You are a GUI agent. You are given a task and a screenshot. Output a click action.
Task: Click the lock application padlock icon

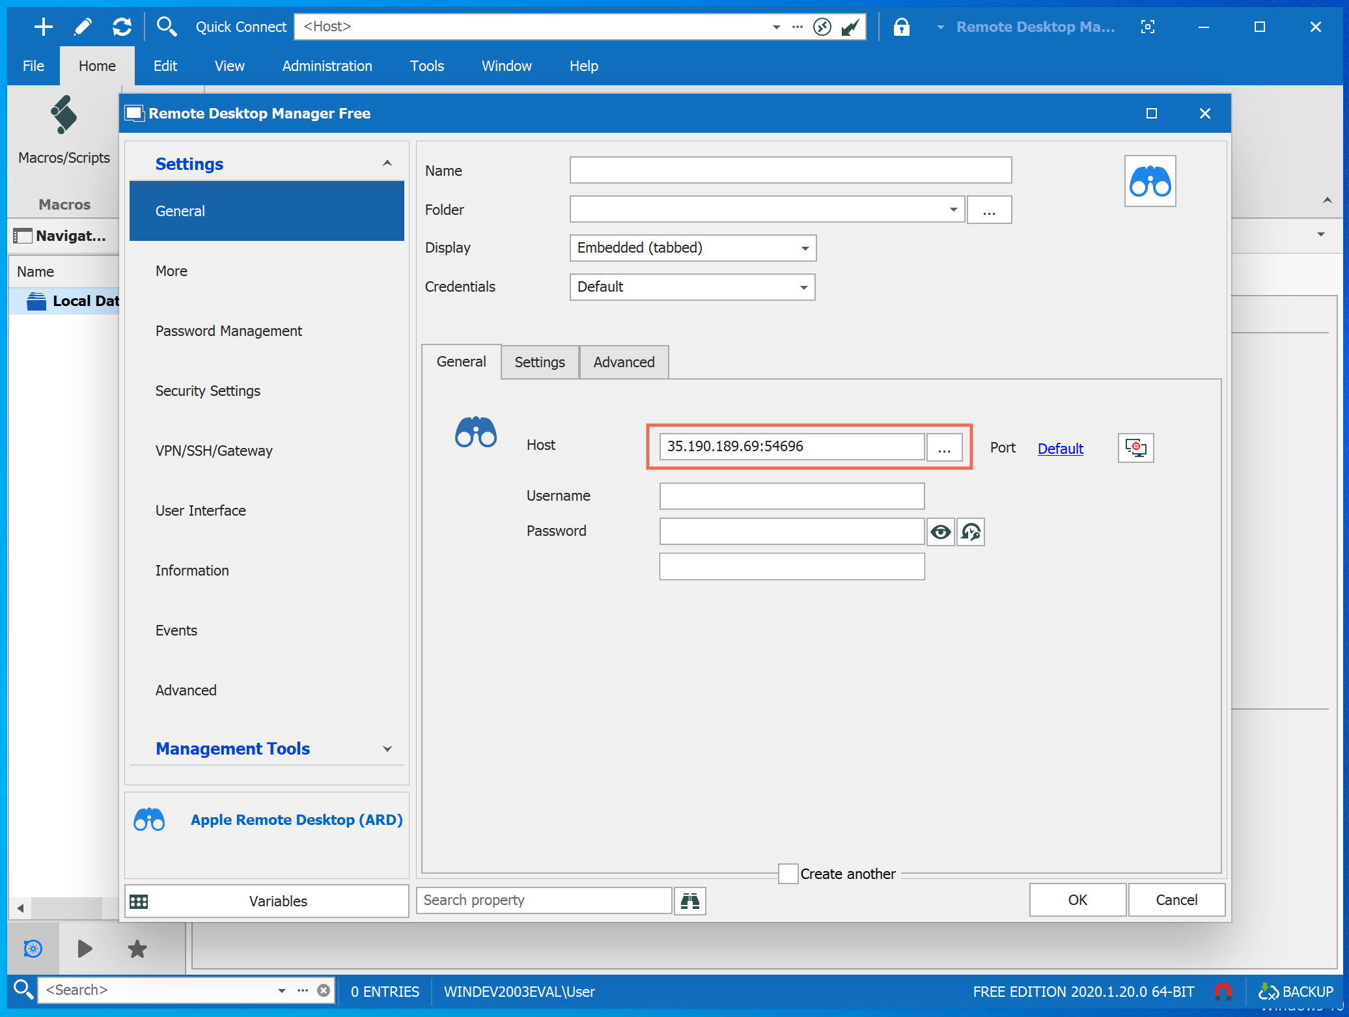[901, 27]
